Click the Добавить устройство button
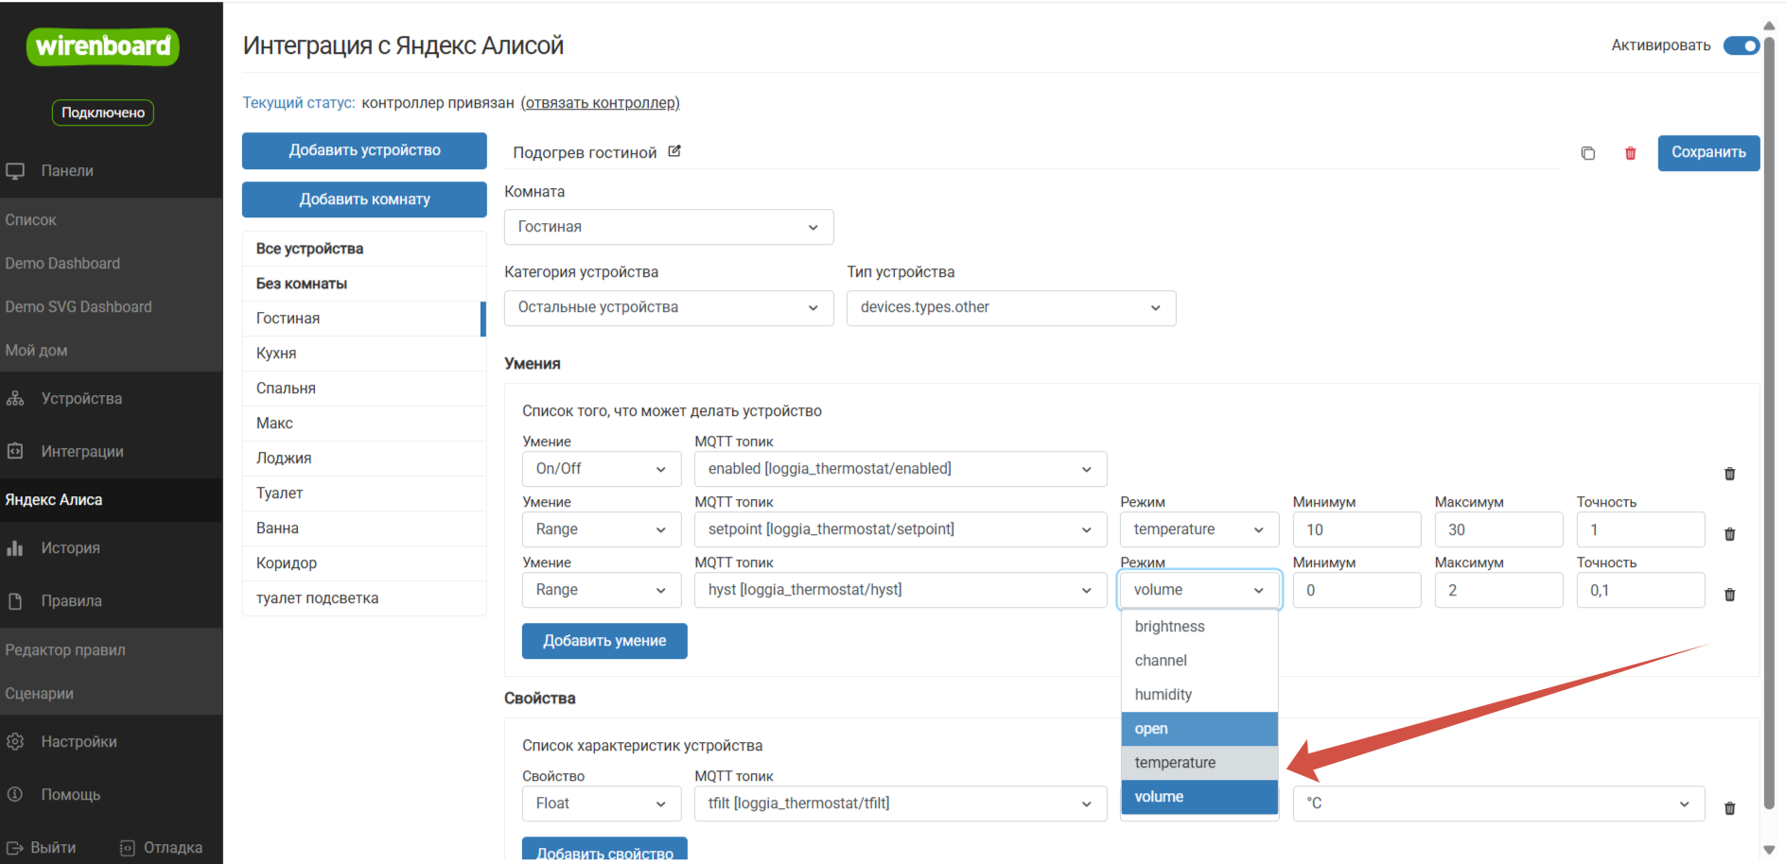 364,150
